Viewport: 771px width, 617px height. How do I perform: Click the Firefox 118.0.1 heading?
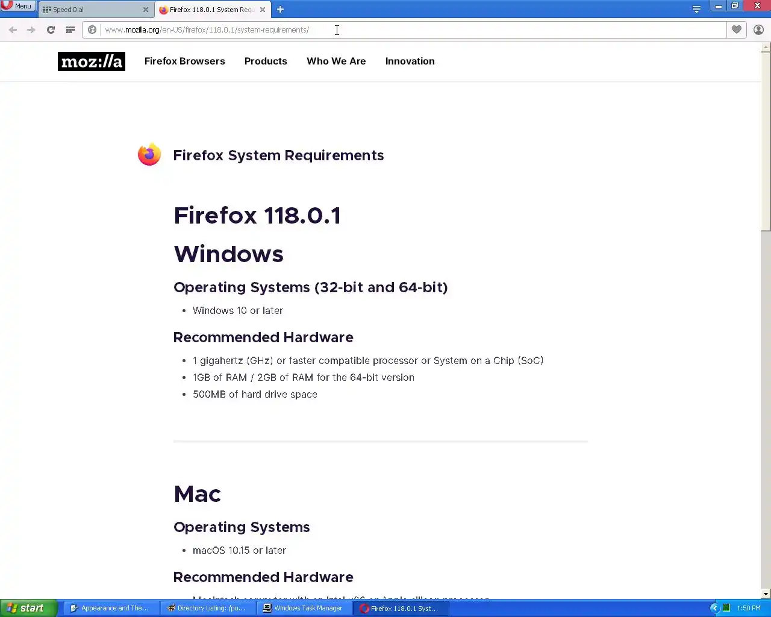[257, 216]
